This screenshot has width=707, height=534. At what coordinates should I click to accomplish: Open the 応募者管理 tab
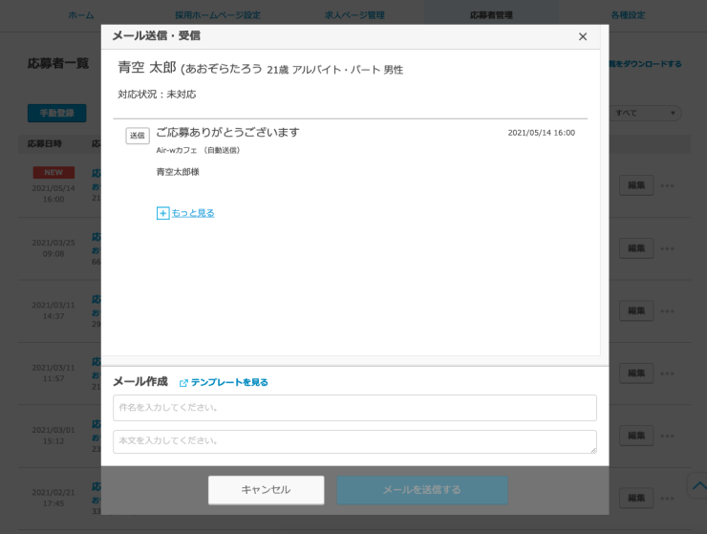pos(491,15)
